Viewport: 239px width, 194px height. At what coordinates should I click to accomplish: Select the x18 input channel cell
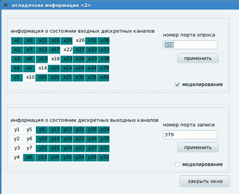(x=54, y=59)
